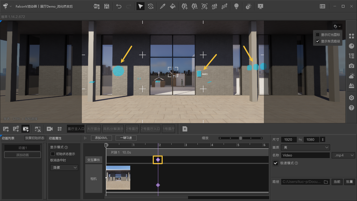
Task: Click the 添加XML button
Action: 101,138
